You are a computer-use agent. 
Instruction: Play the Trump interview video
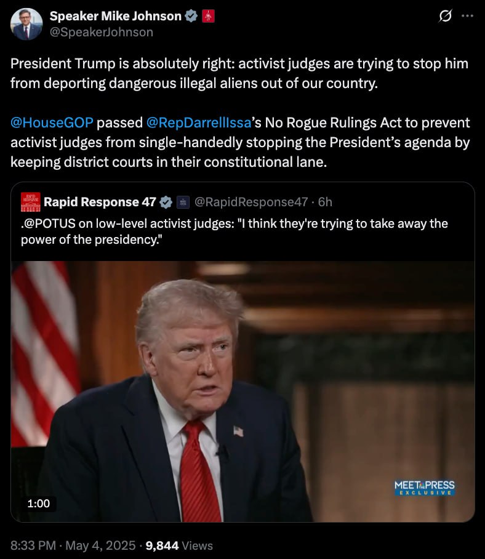pos(242,392)
